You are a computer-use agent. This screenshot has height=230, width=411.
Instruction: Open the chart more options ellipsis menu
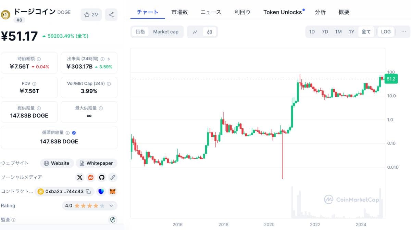click(403, 32)
